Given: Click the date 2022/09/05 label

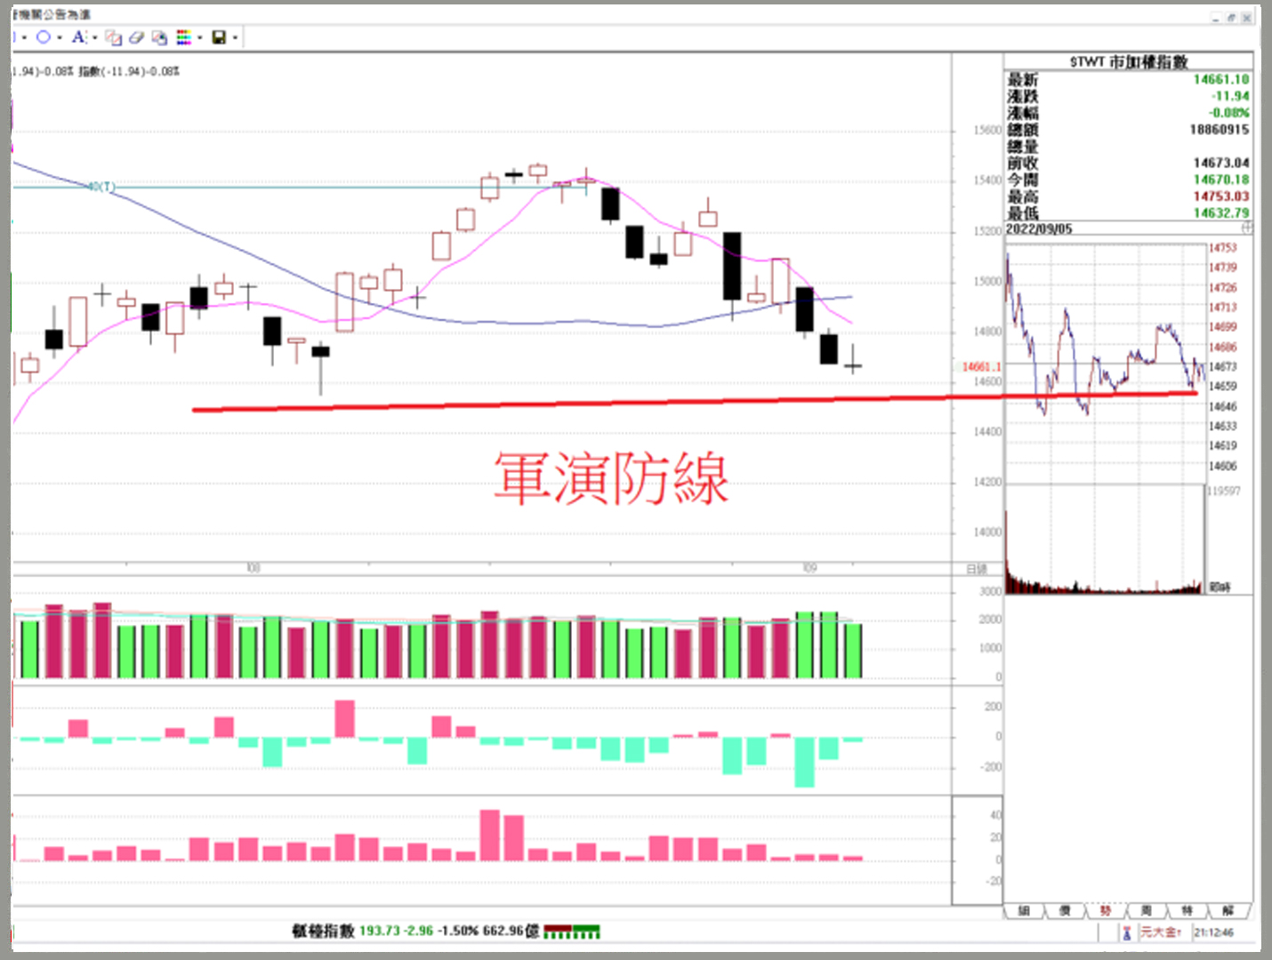Looking at the screenshot, I should click(1039, 228).
